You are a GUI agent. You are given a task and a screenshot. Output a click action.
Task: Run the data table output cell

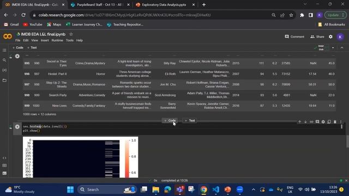17,56
